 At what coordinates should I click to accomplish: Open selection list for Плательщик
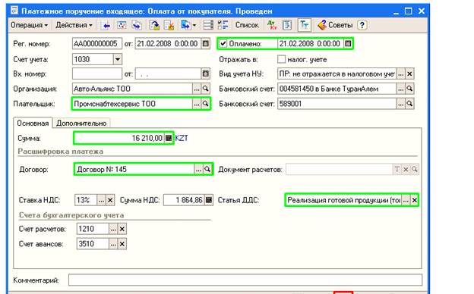click(197, 104)
